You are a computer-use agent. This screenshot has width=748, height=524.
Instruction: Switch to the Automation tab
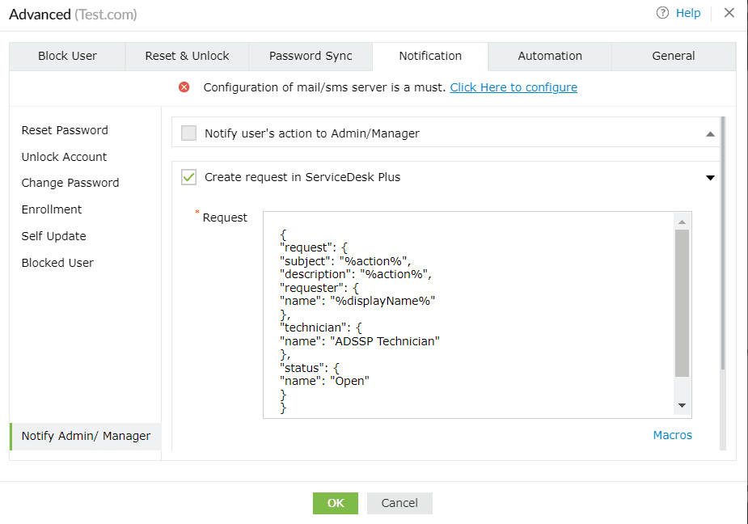pos(549,56)
